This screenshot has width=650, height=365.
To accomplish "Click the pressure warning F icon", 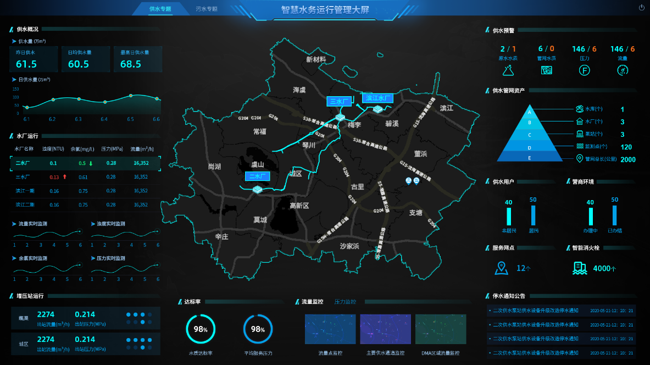I will tap(585, 70).
